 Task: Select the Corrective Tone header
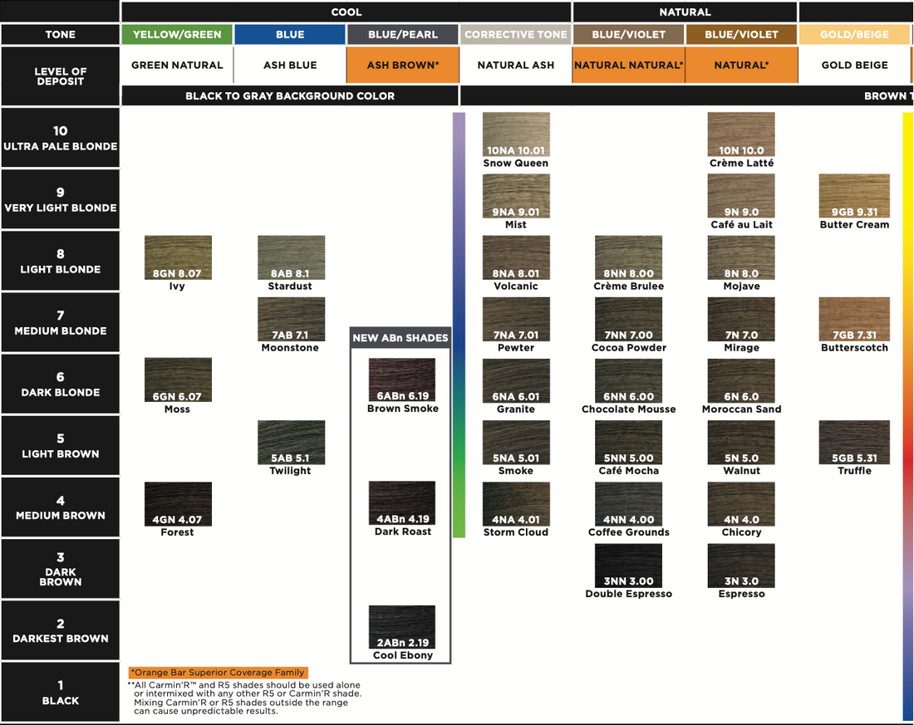click(x=516, y=35)
